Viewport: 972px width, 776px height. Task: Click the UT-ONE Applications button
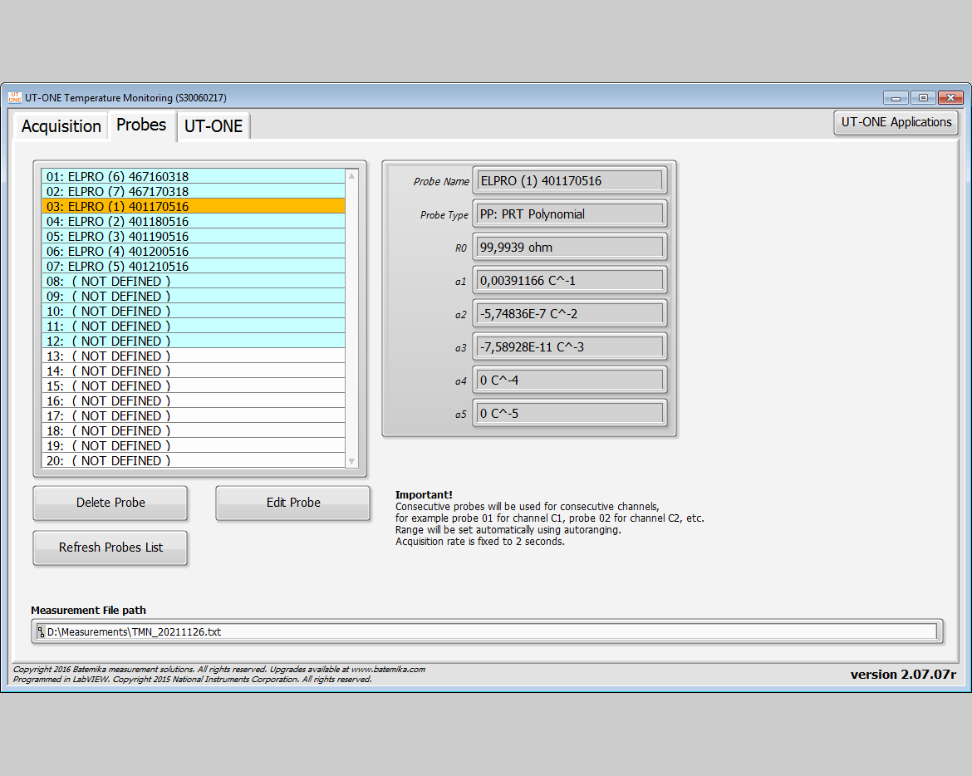896,122
